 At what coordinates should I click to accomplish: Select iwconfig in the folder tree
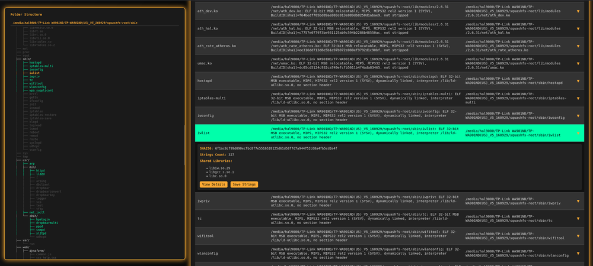tap(36, 70)
